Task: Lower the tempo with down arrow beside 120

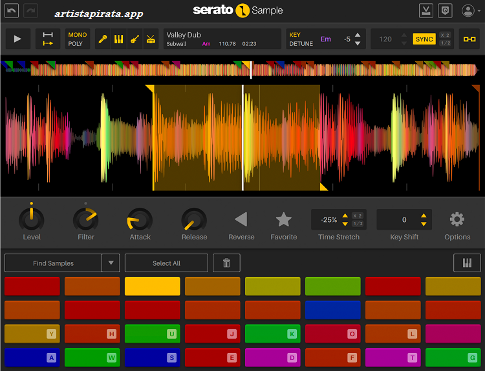Action: (404, 43)
